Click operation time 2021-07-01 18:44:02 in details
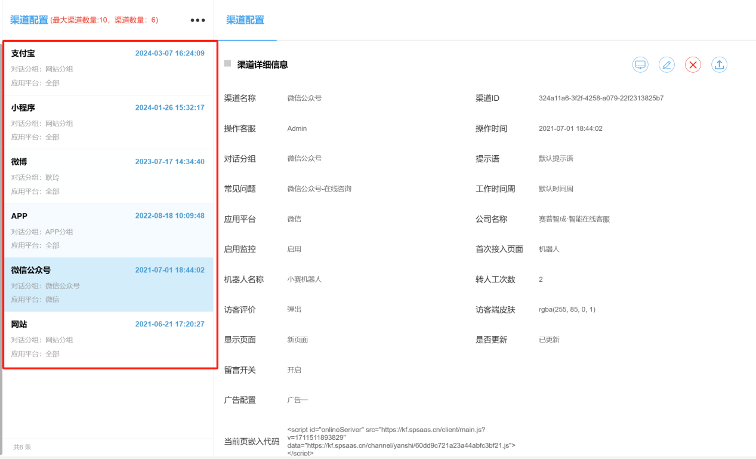The width and height of the screenshot is (756, 459). [x=570, y=128]
